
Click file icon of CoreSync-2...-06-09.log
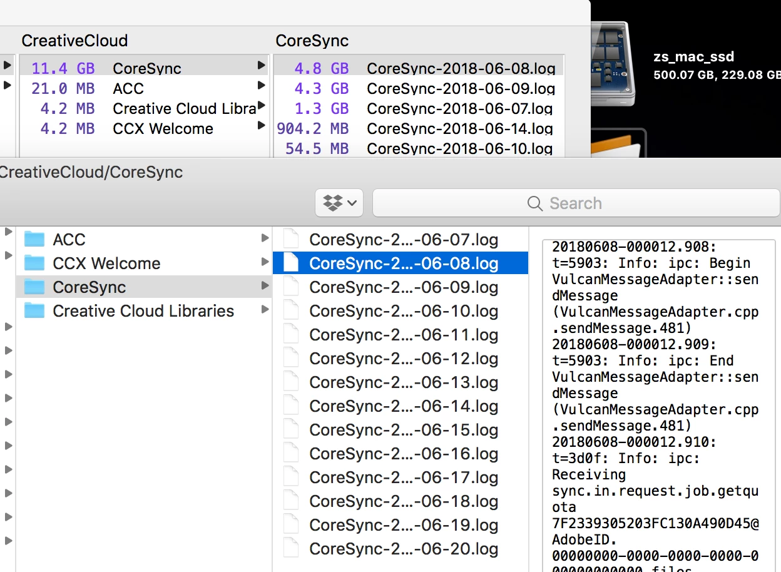[x=291, y=287]
